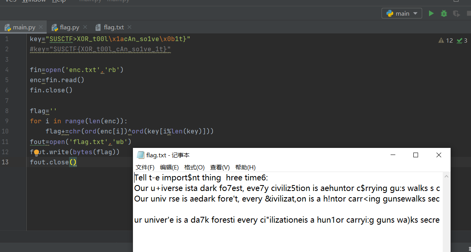Run main with coverage shield icon
The height and width of the screenshot is (252, 471).
(456, 13)
